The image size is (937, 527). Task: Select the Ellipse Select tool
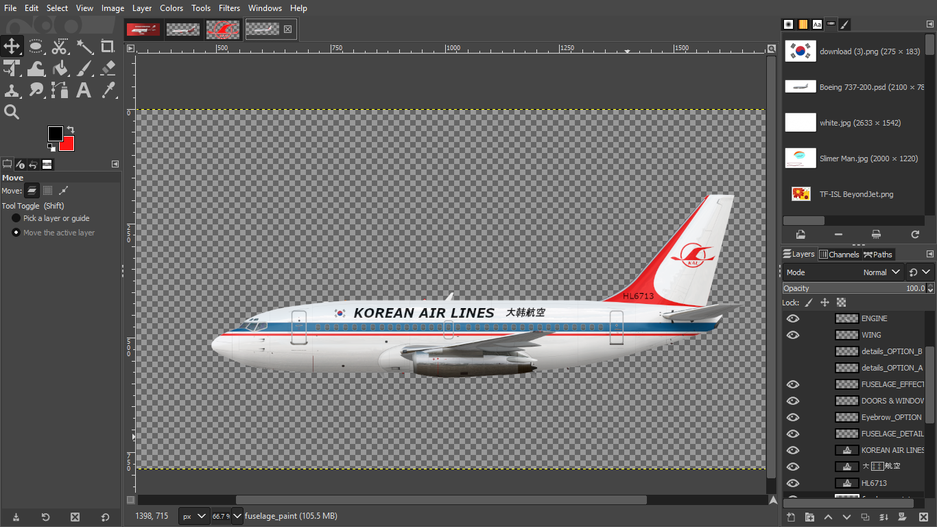pos(36,46)
